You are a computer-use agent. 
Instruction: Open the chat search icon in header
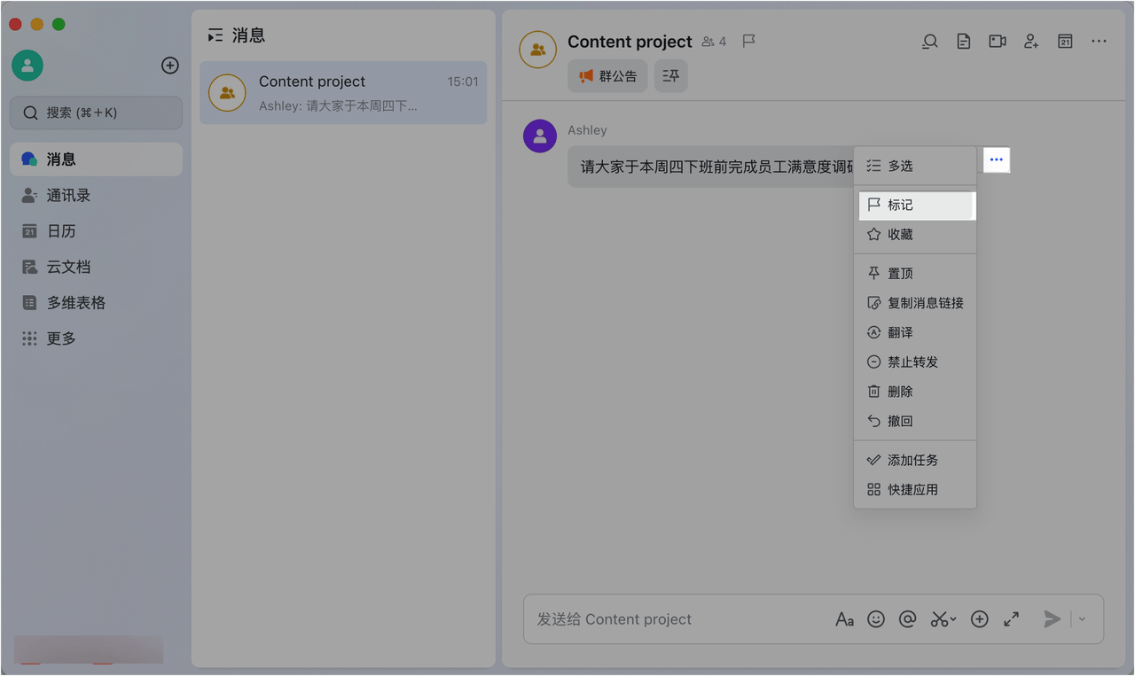click(929, 41)
